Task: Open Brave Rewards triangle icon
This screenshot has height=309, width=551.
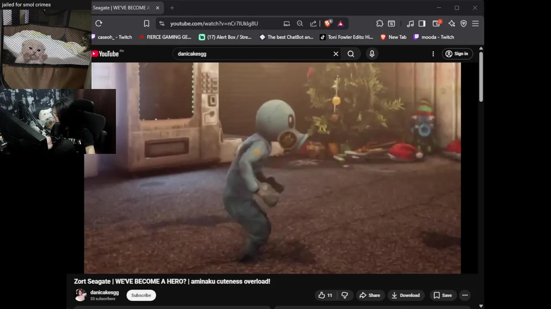Action: 341,24
